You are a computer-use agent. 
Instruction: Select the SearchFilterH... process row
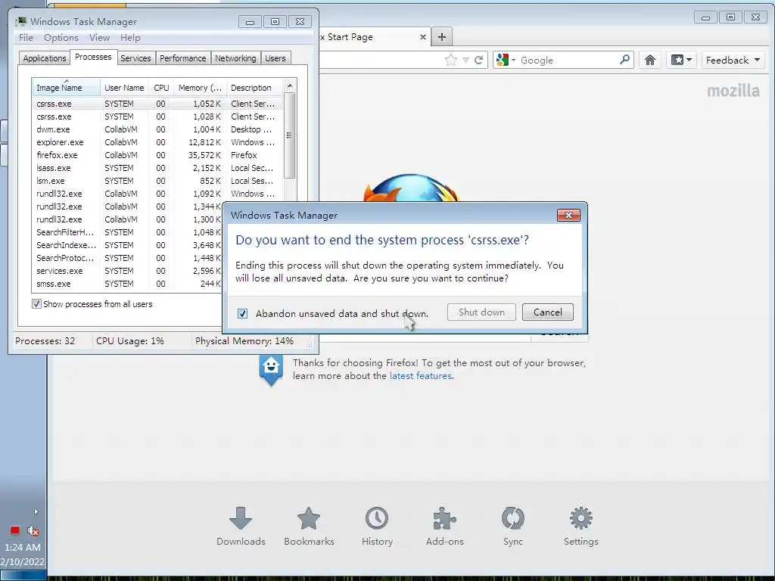[127, 232]
